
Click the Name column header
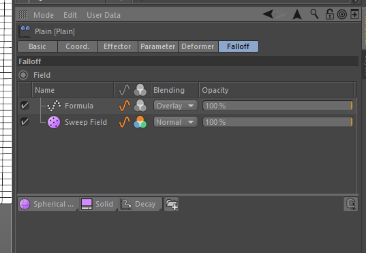(73, 90)
